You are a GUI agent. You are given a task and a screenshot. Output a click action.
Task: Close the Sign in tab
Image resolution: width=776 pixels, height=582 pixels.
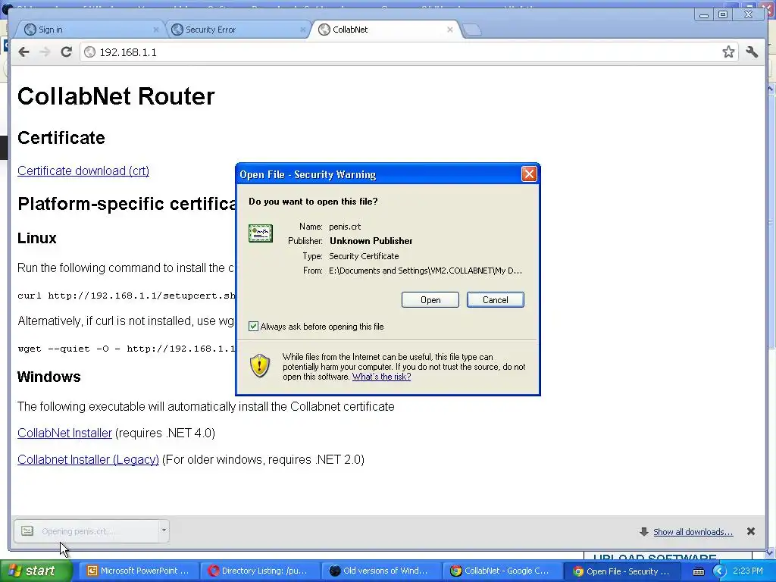pyautogui.click(x=156, y=30)
